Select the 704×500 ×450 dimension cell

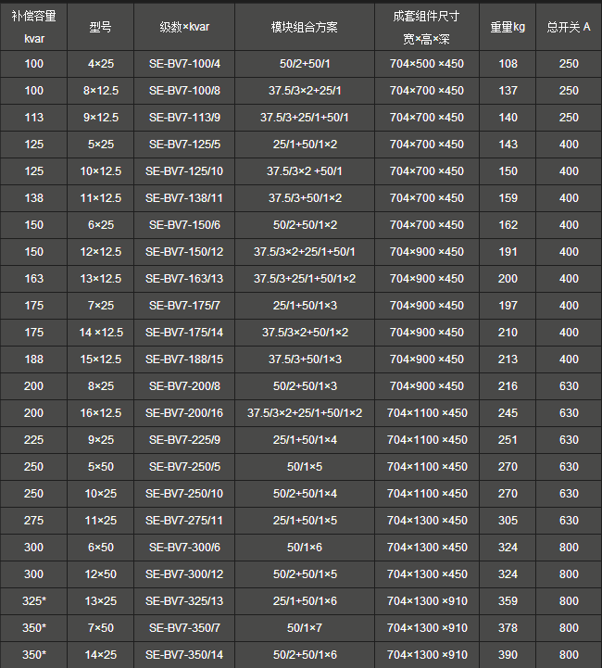coord(427,64)
